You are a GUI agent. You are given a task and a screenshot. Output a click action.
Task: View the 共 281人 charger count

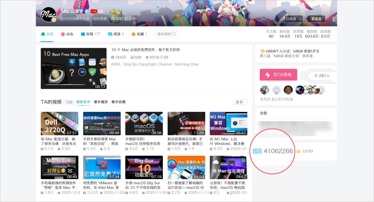coord(322,76)
